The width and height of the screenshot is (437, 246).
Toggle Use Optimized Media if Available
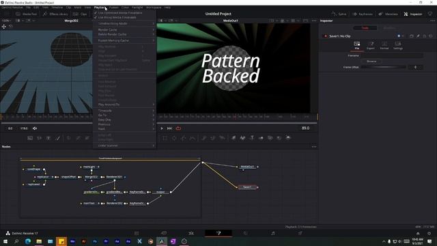click(124, 13)
